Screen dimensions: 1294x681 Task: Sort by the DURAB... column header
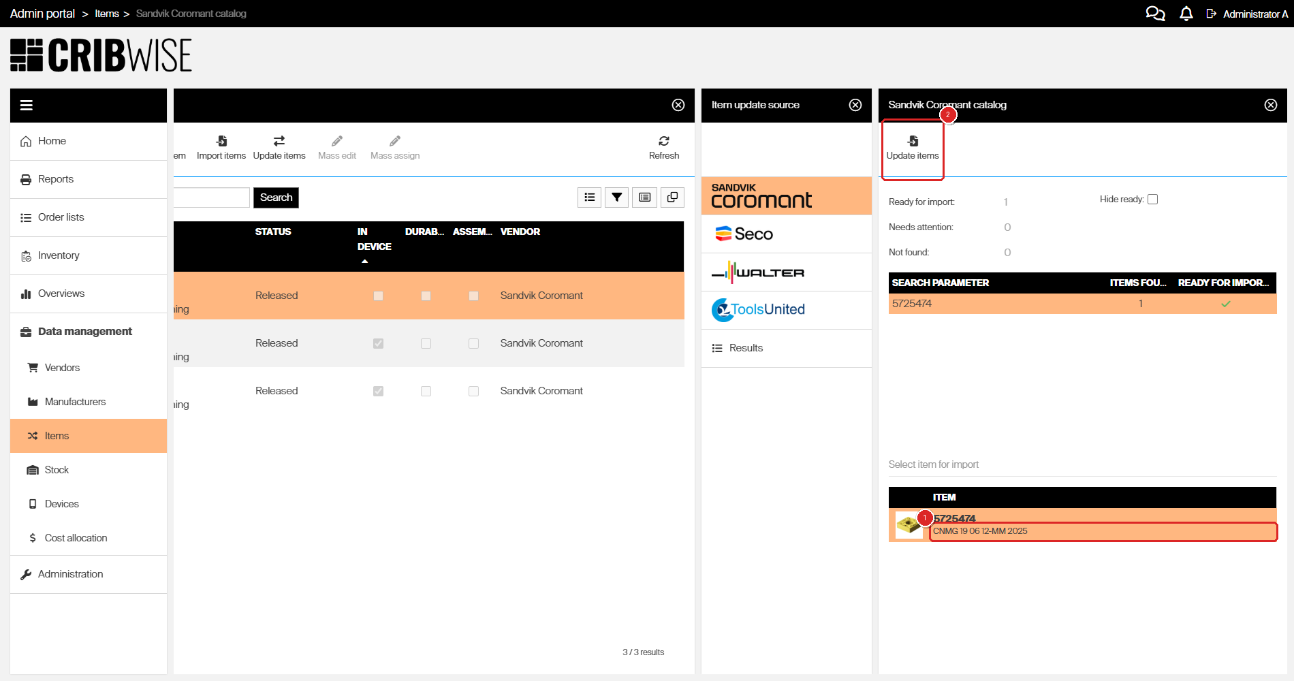[x=424, y=232]
